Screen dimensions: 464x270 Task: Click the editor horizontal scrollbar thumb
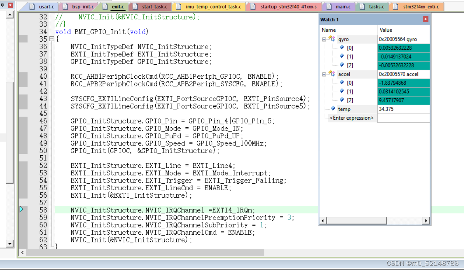click(x=145, y=252)
